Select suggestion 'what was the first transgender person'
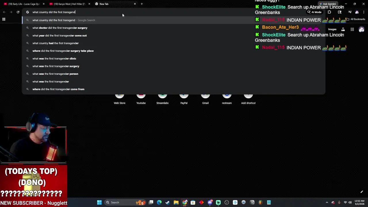 coord(174,74)
